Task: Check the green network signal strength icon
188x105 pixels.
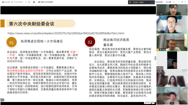Action: [x=26, y=2]
